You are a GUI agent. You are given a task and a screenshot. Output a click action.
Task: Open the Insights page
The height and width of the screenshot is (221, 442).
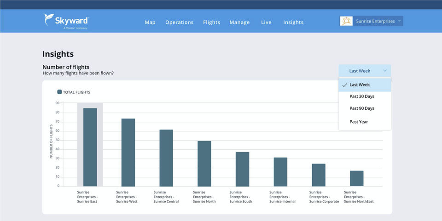pos(293,22)
